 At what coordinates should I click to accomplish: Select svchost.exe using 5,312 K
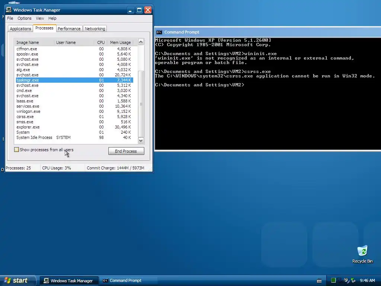coord(74,85)
